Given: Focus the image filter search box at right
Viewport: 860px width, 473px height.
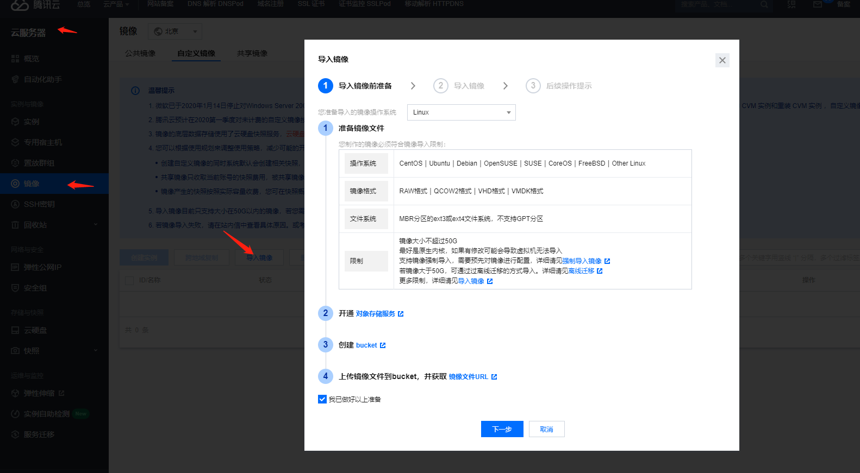Looking at the screenshot, I should 800,258.
